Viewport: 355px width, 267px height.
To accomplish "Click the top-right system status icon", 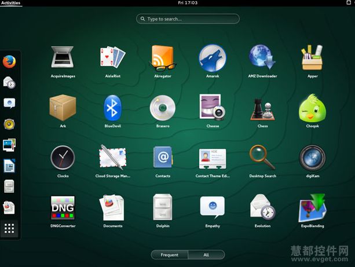I will tap(349, 2).
